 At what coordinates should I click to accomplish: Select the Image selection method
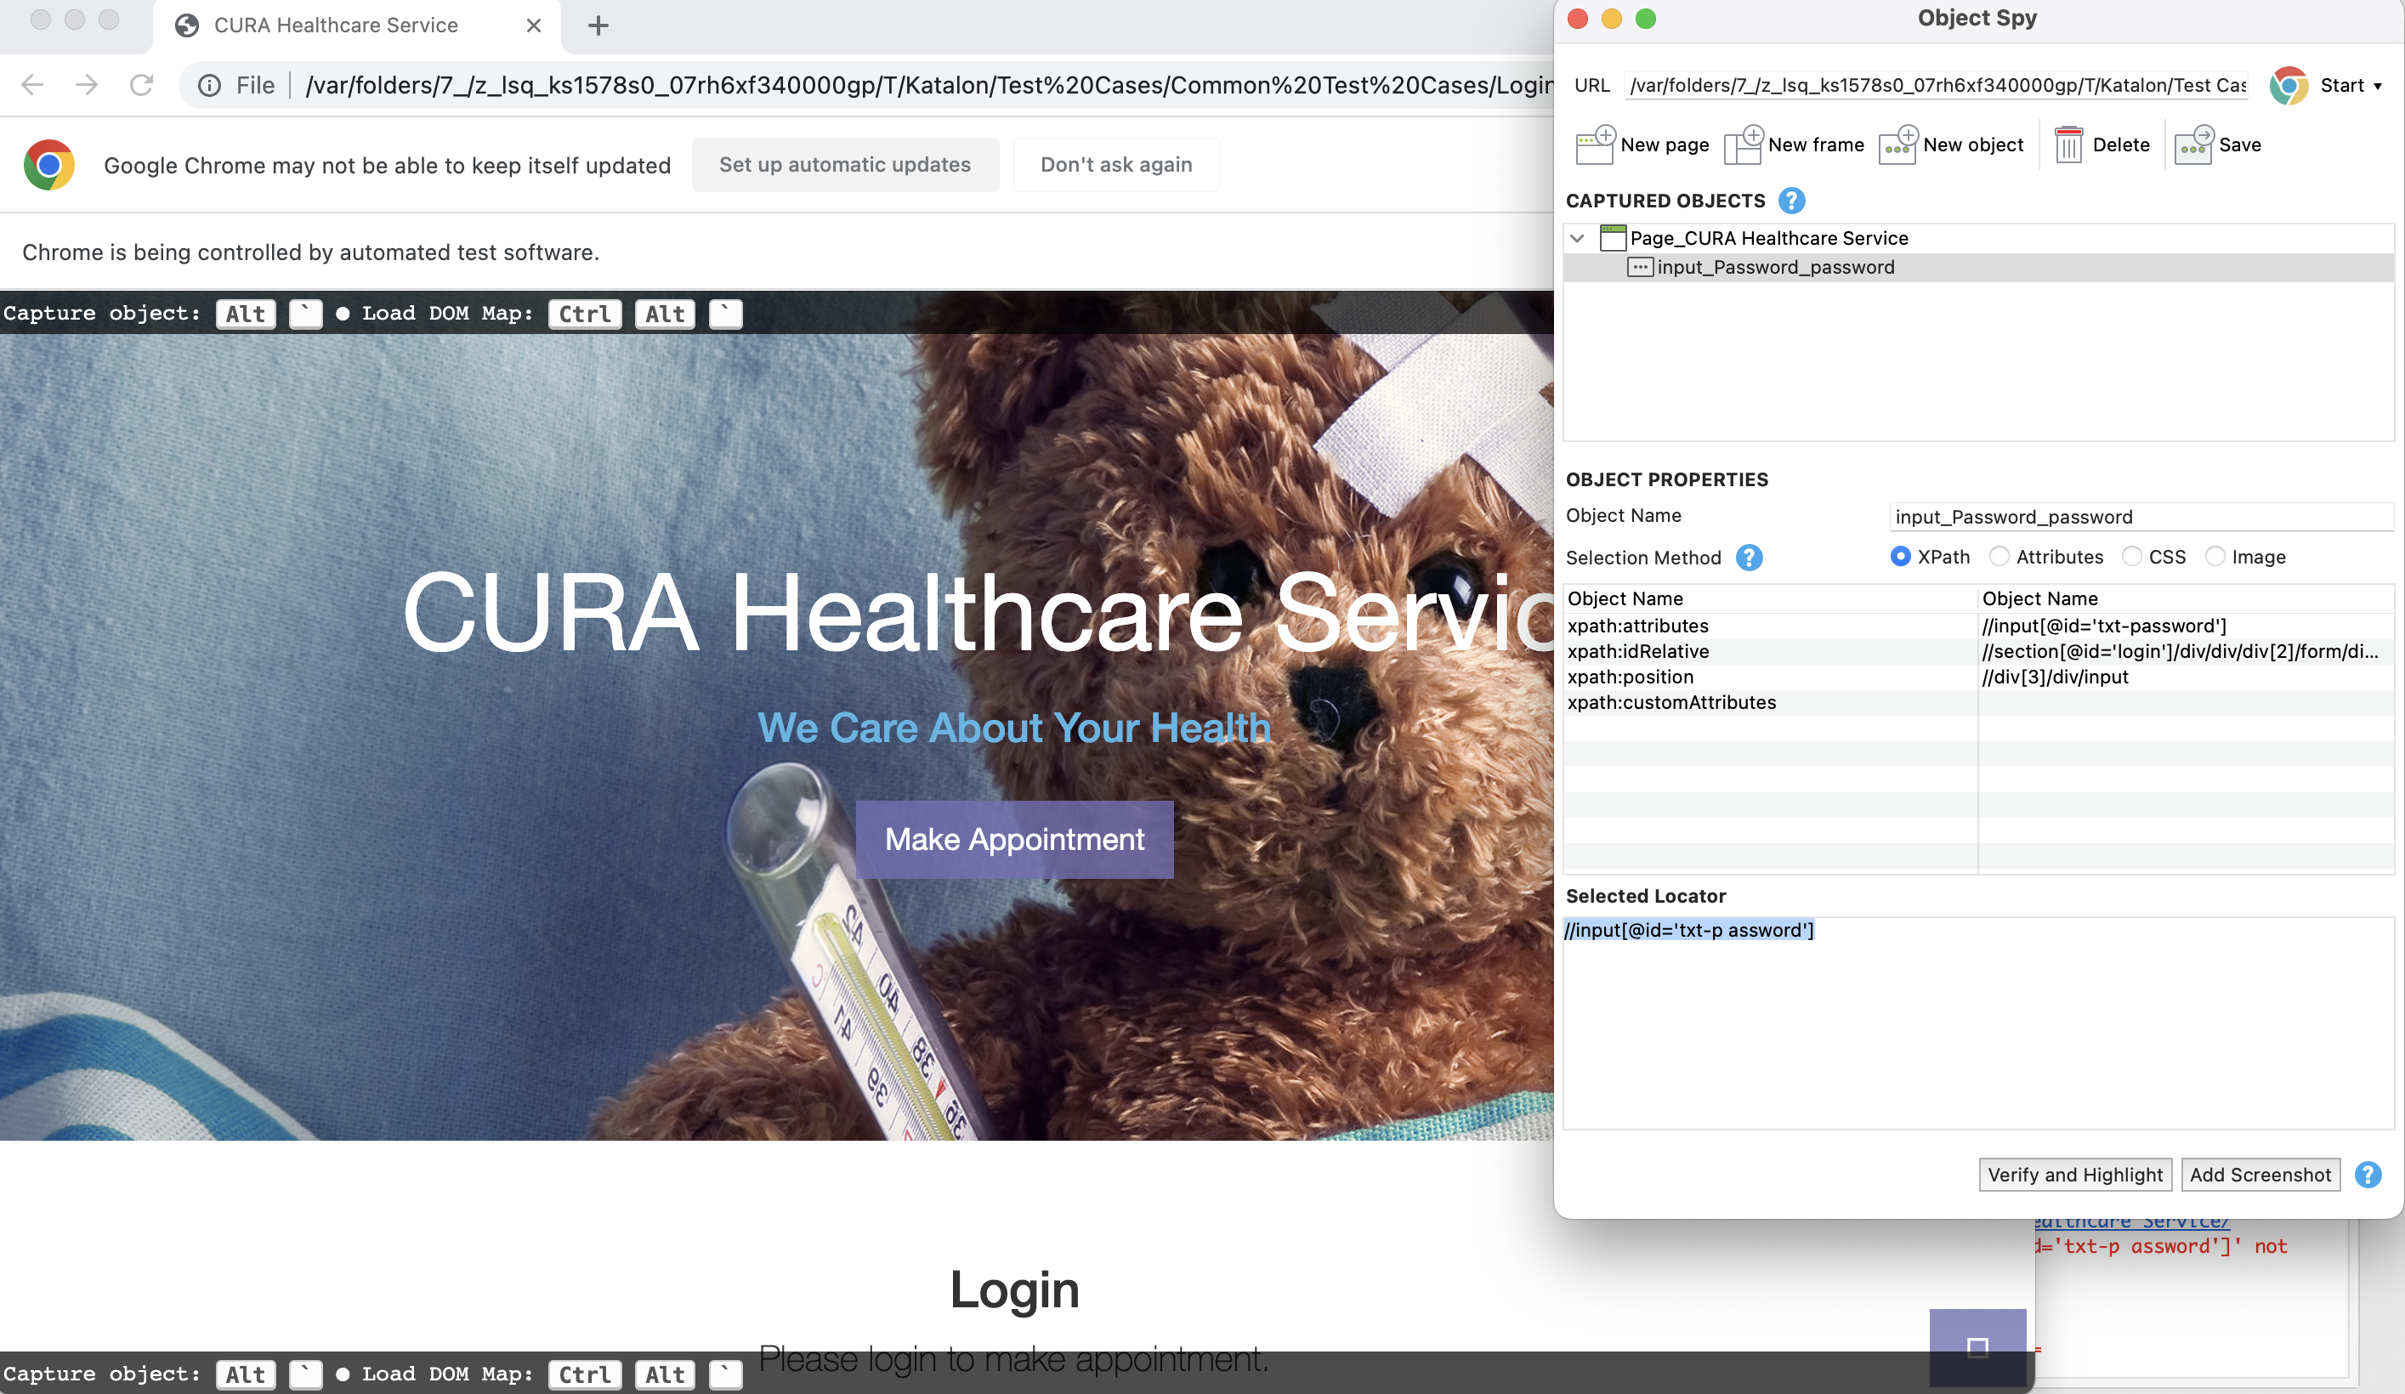pos(2214,556)
